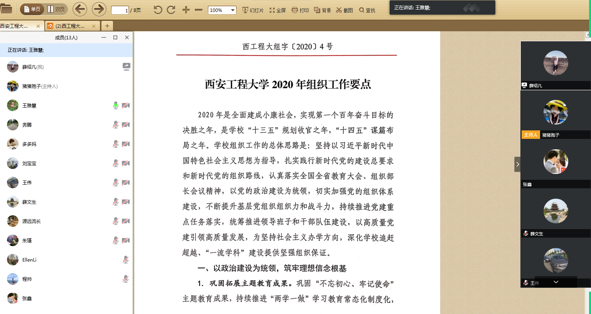Unmute microphone for EllenLi
This screenshot has width=591, height=314.
pos(126,260)
